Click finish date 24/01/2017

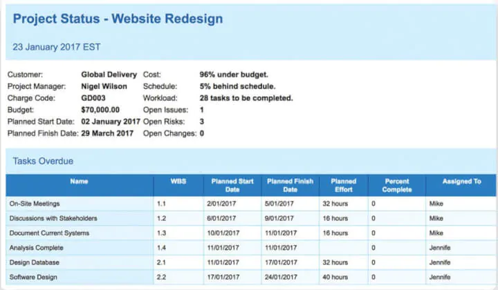click(281, 277)
